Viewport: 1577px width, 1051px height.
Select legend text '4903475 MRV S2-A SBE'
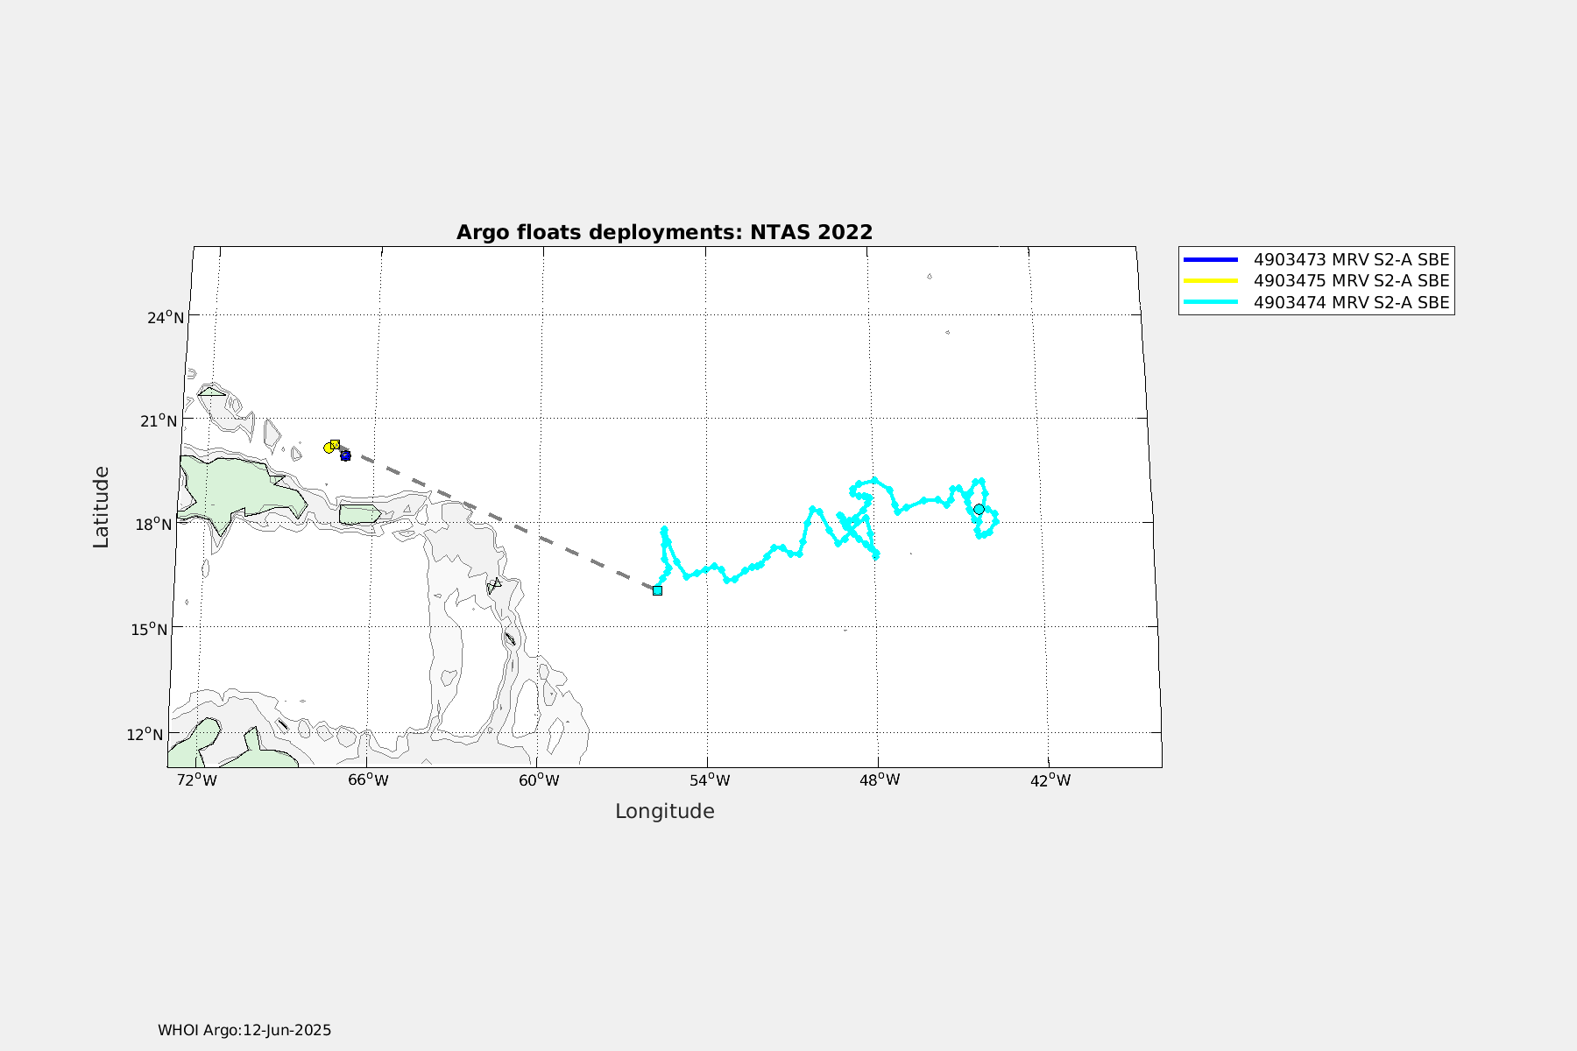1352,281
